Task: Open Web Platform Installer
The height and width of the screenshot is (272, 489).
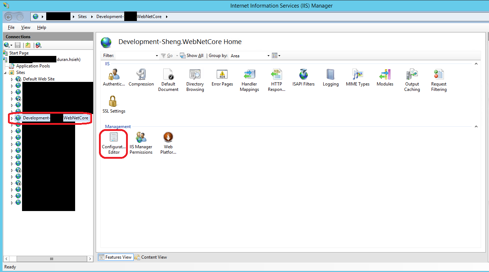Action: tap(168, 144)
